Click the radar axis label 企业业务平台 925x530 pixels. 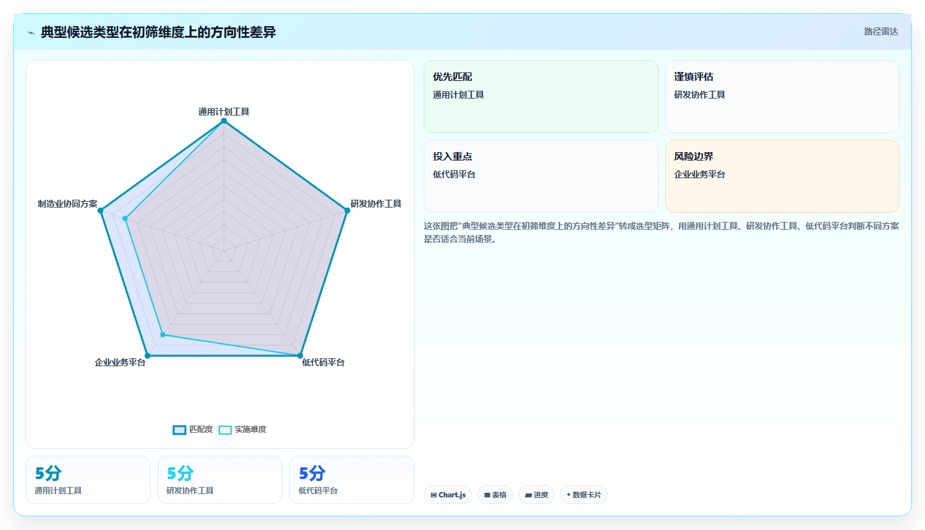120,362
